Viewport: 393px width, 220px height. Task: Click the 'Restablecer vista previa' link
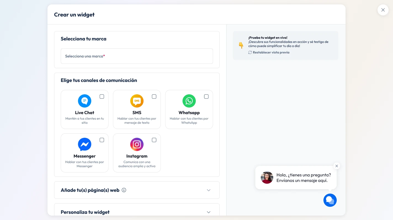point(271,52)
